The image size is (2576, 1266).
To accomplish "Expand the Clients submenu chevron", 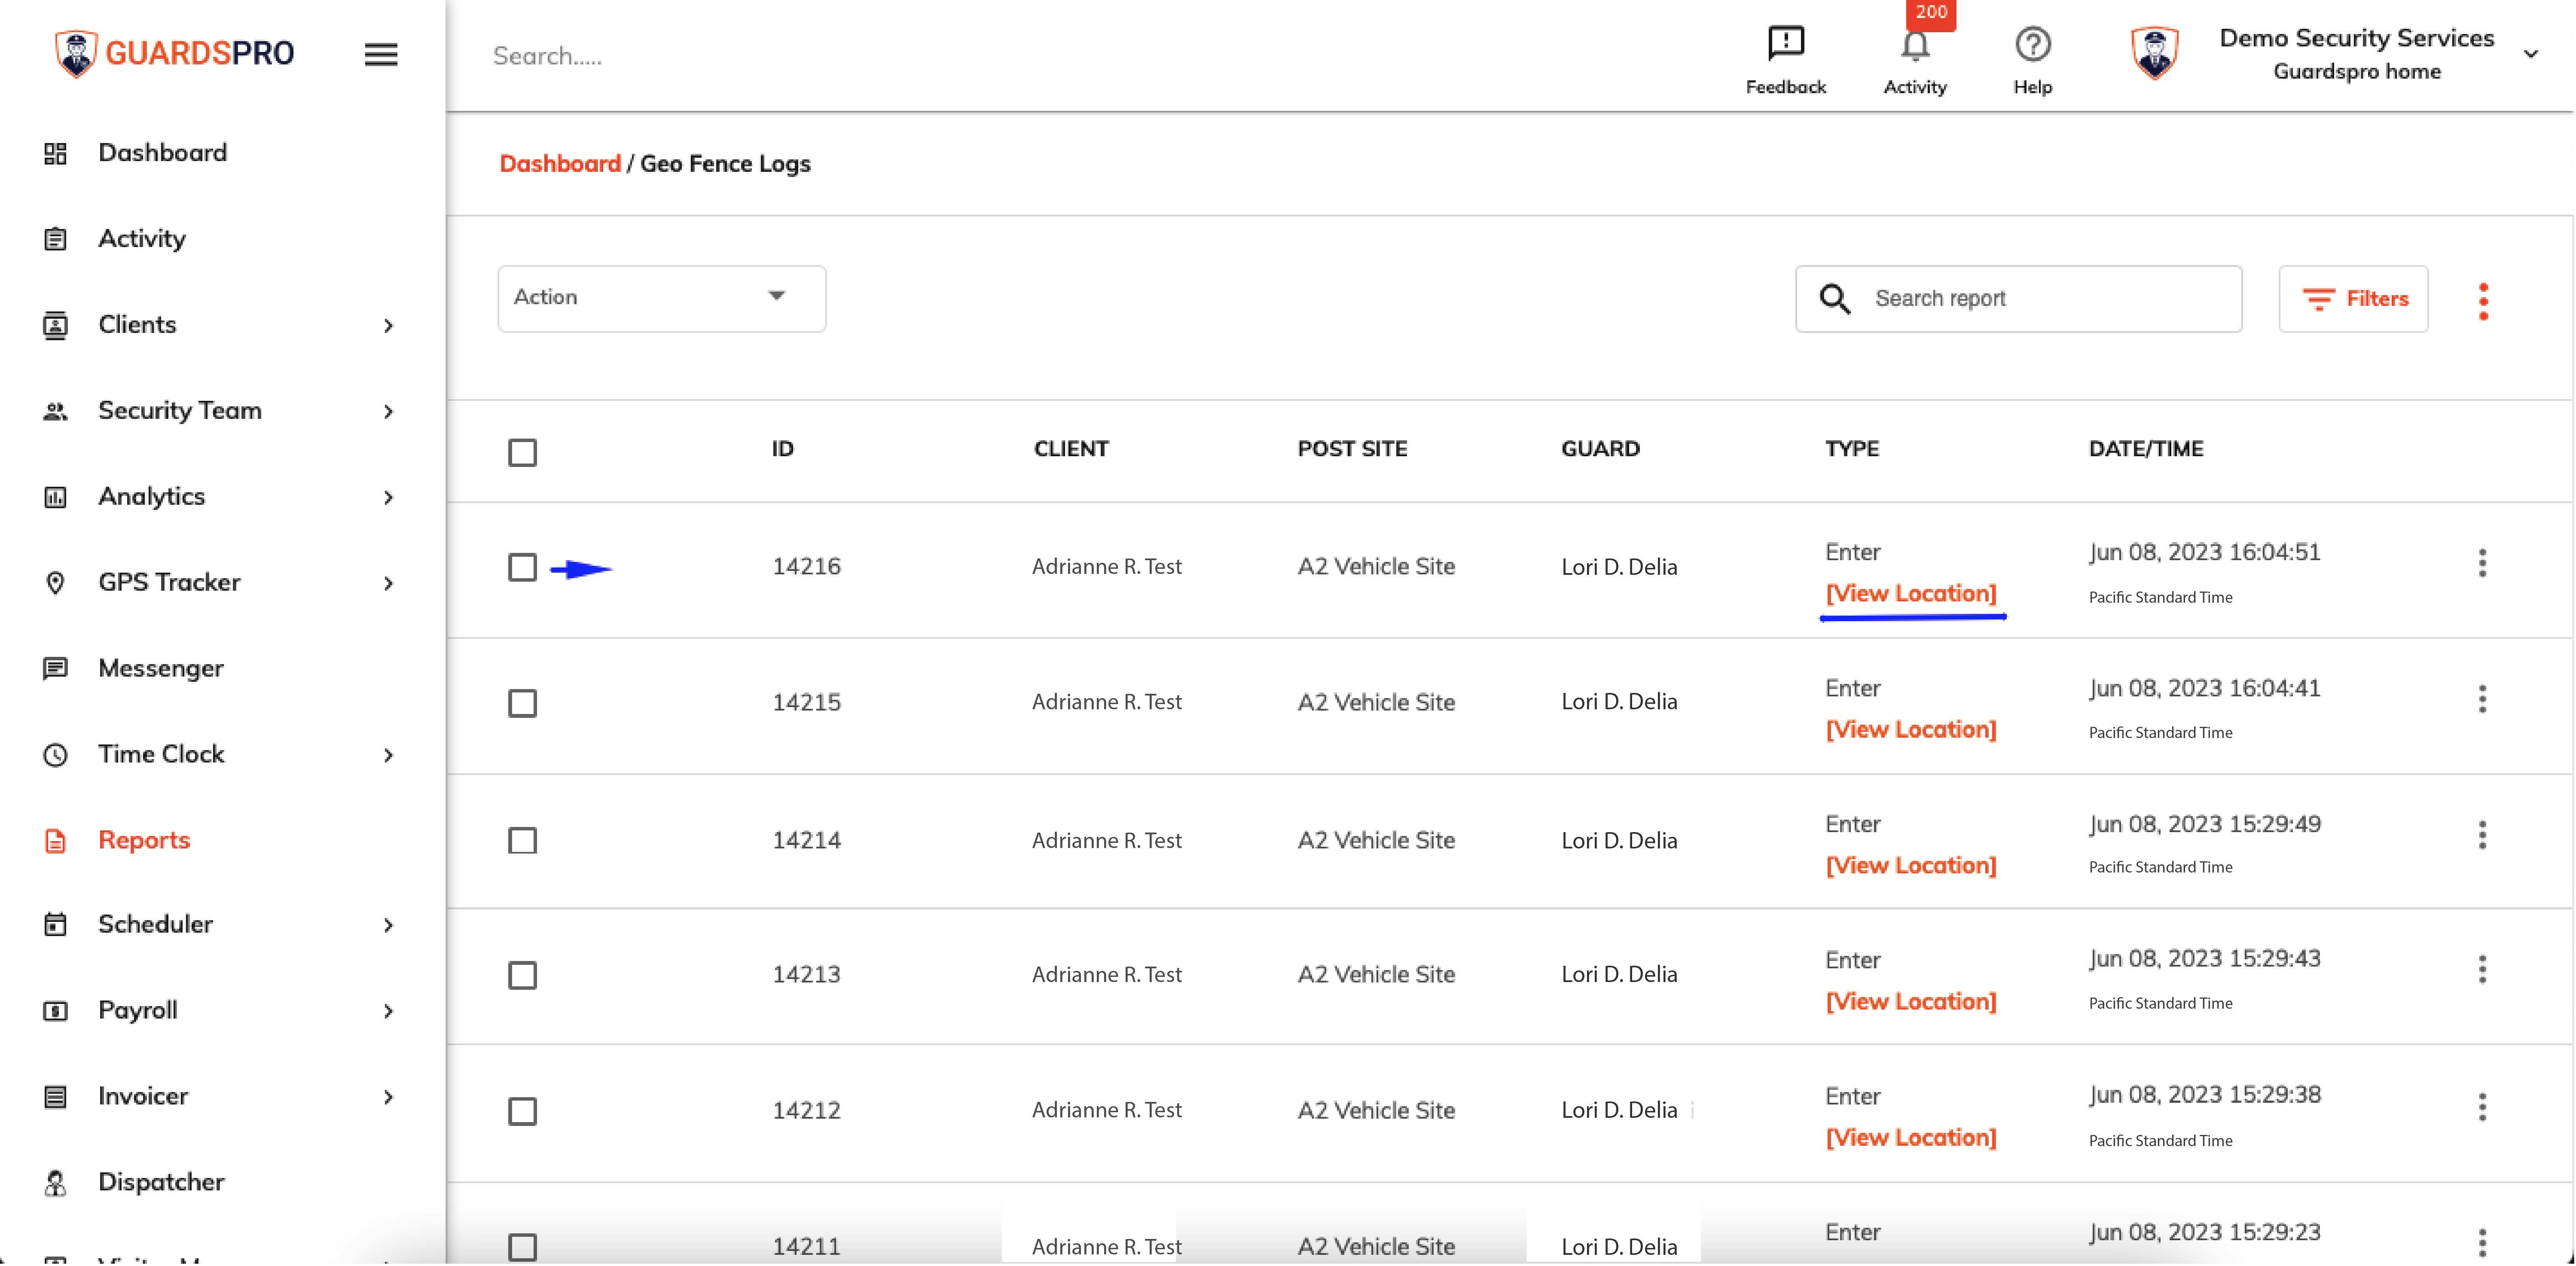I will tap(388, 326).
